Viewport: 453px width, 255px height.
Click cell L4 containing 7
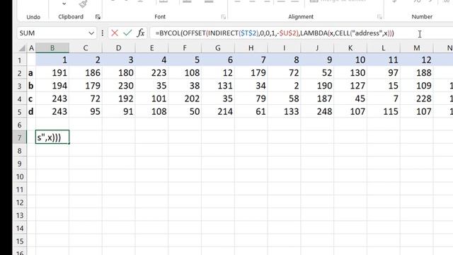(x=384, y=99)
